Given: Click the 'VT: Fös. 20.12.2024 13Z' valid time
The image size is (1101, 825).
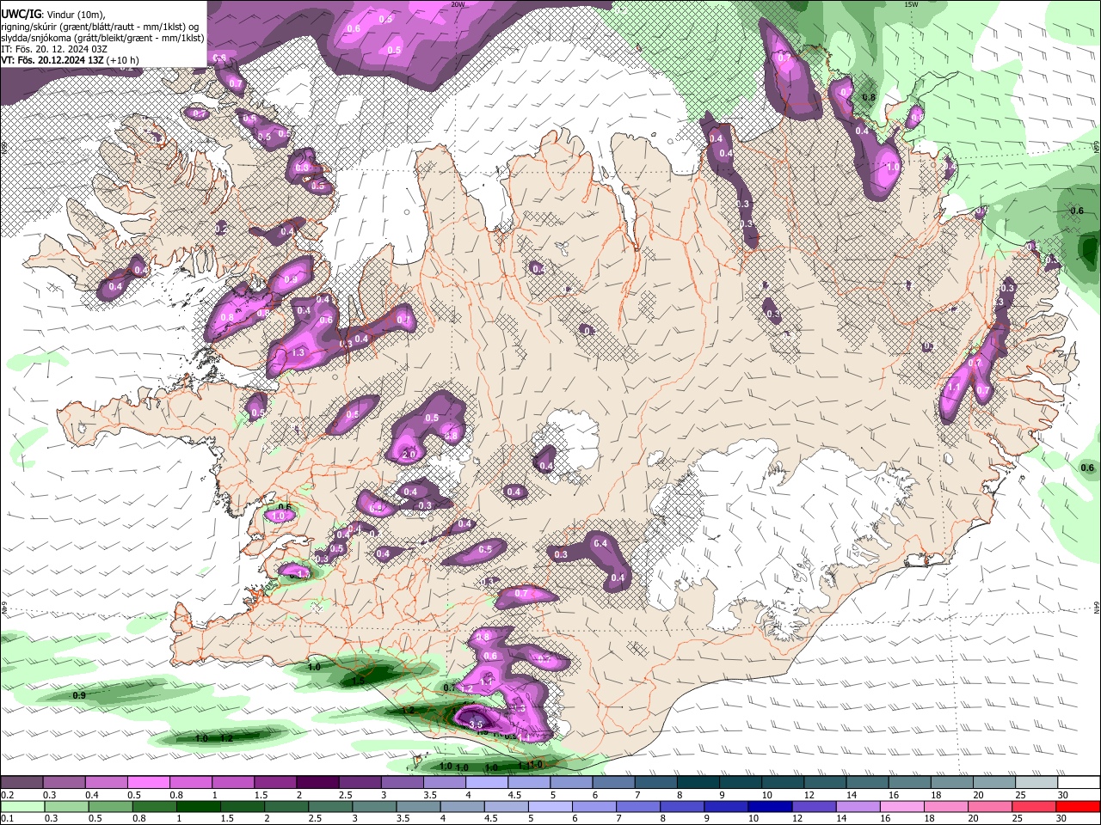Looking at the screenshot, I should (53, 60).
